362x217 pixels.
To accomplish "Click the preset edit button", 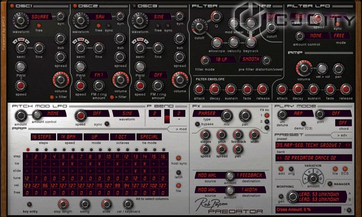I will [281, 169].
